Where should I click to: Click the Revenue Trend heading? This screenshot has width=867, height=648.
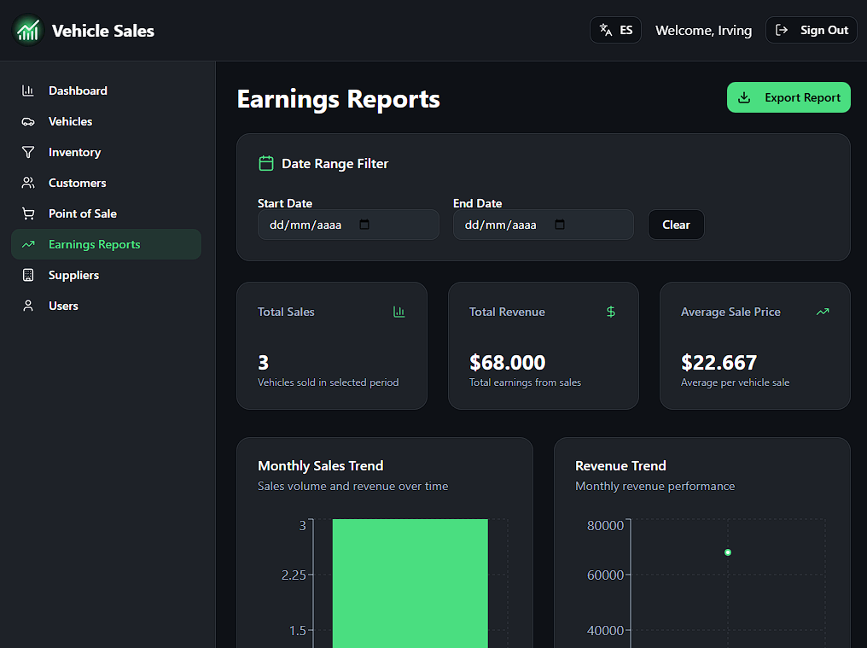pyautogui.click(x=620, y=466)
